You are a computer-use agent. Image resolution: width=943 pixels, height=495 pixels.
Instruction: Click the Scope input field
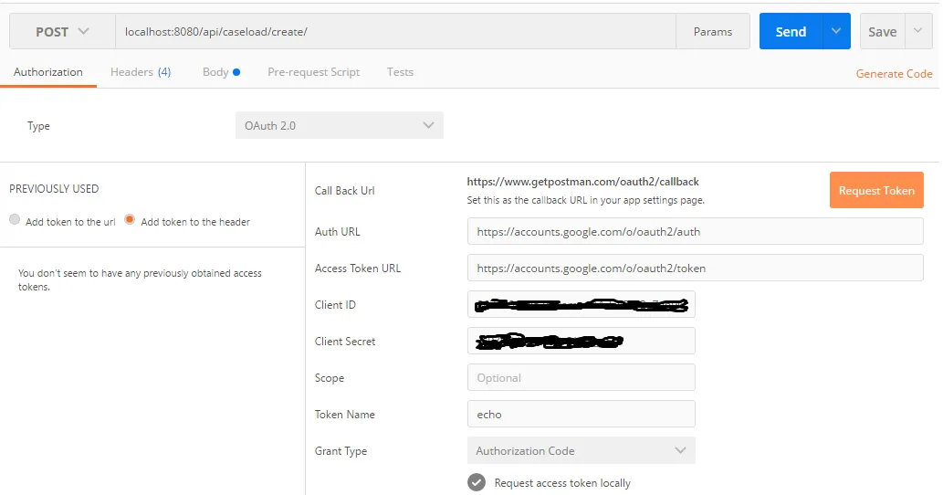(581, 378)
